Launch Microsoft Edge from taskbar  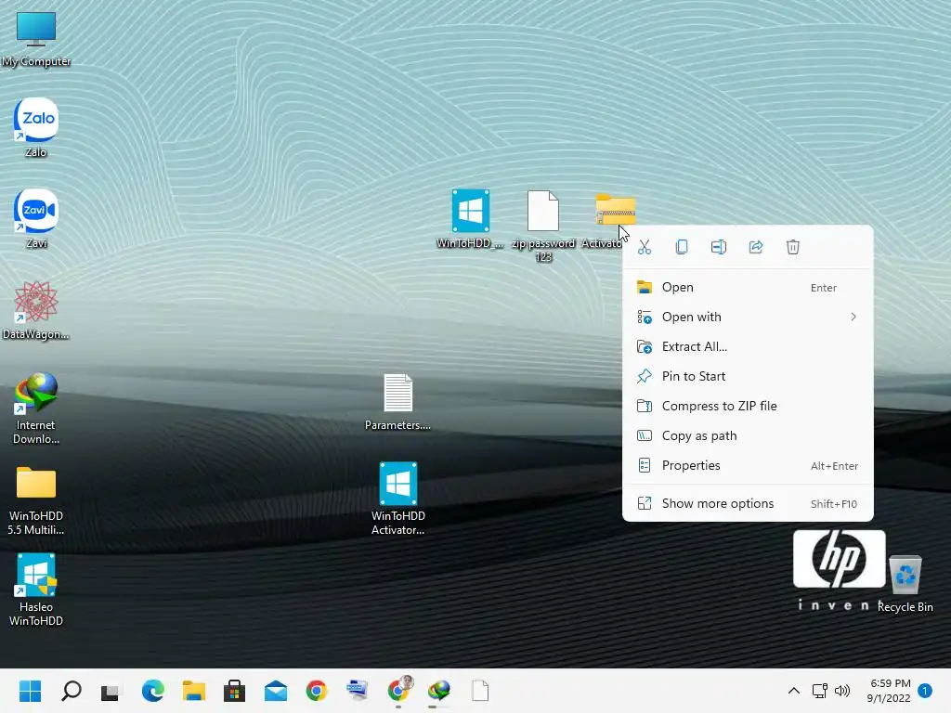click(x=153, y=691)
